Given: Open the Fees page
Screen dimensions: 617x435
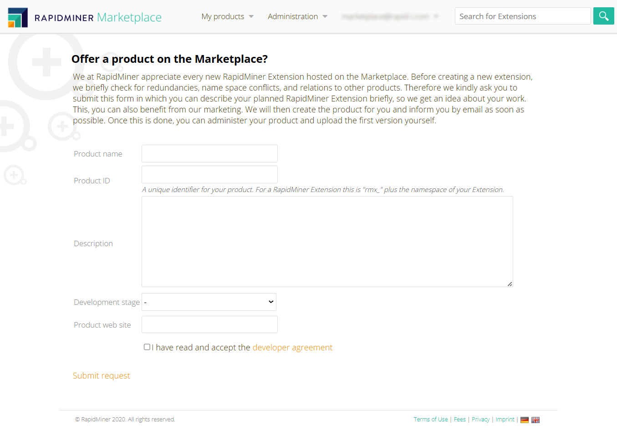Looking at the screenshot, I should click(459, 419).
